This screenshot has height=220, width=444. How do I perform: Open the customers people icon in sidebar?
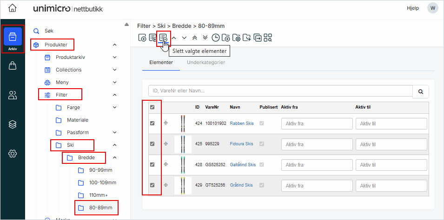click(13, 95)
